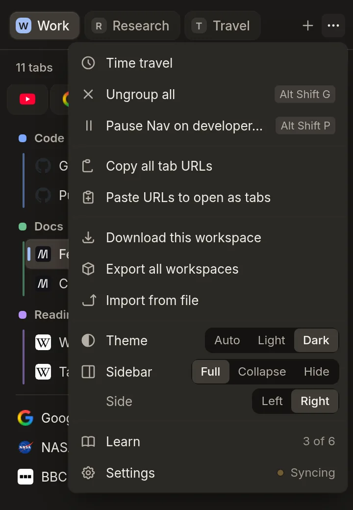Screen dimensions: 353x510
Task: Collapse the Docs tab group header
Action: (x=42, y=227)
